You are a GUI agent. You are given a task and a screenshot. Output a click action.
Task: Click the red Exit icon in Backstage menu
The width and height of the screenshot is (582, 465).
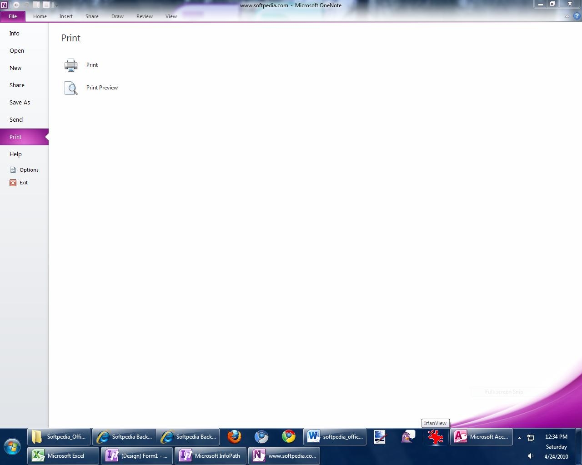13,183
